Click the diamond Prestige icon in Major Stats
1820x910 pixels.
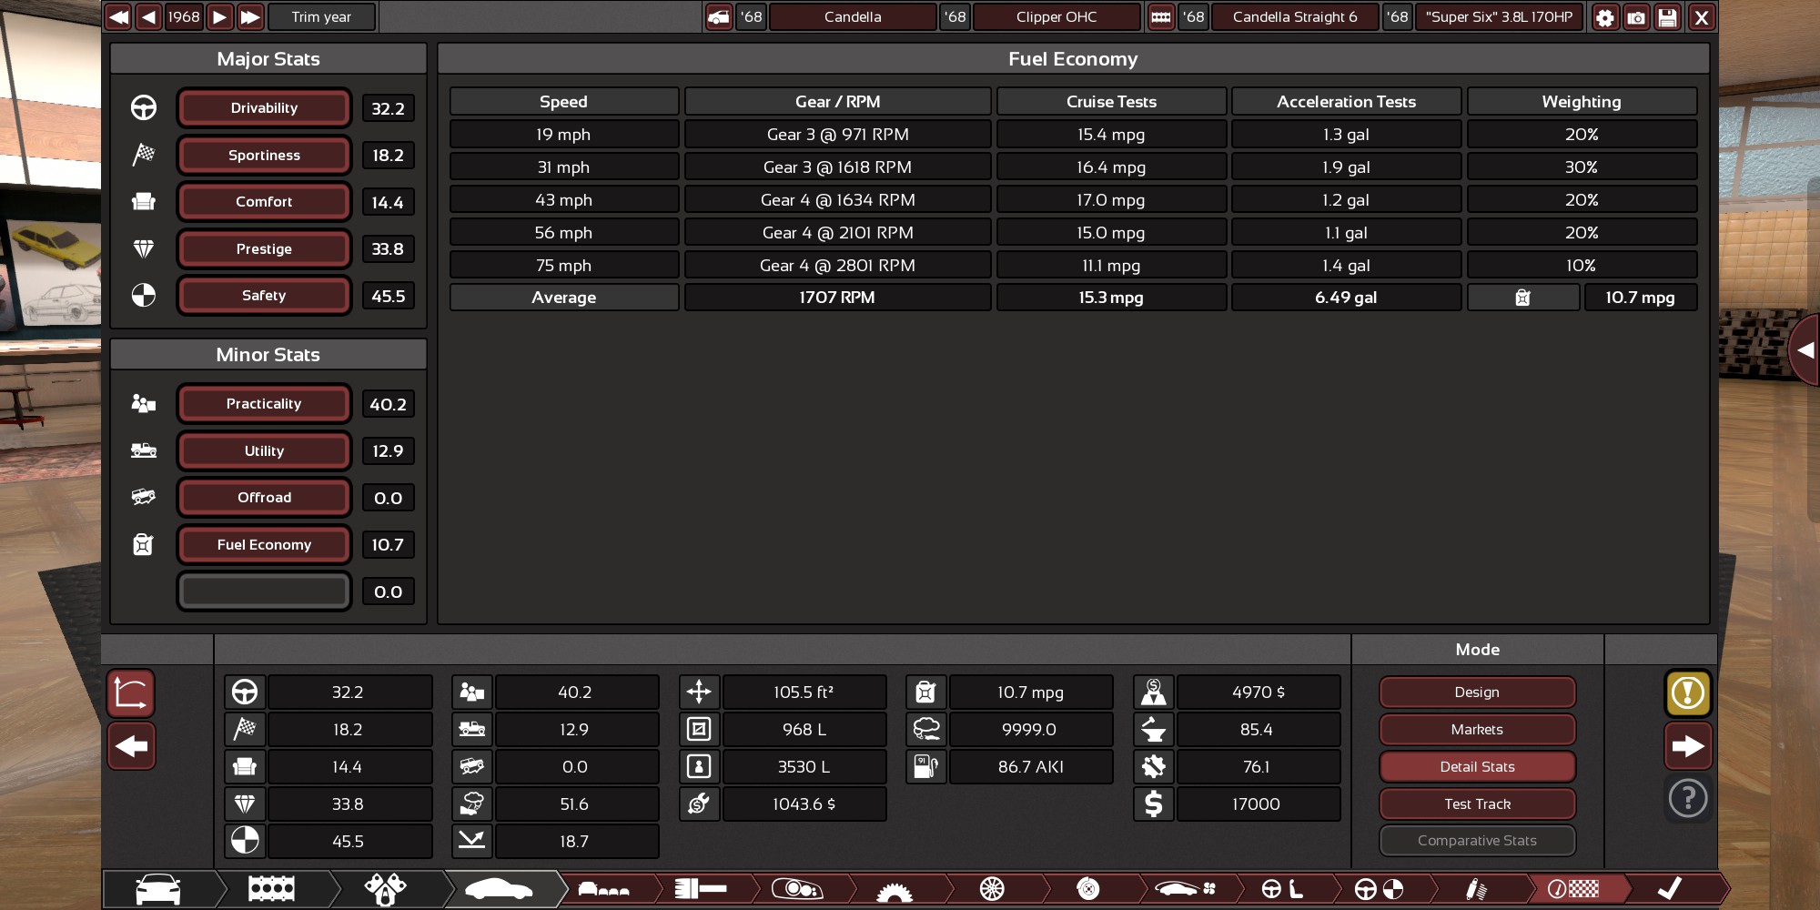point(144,248)
